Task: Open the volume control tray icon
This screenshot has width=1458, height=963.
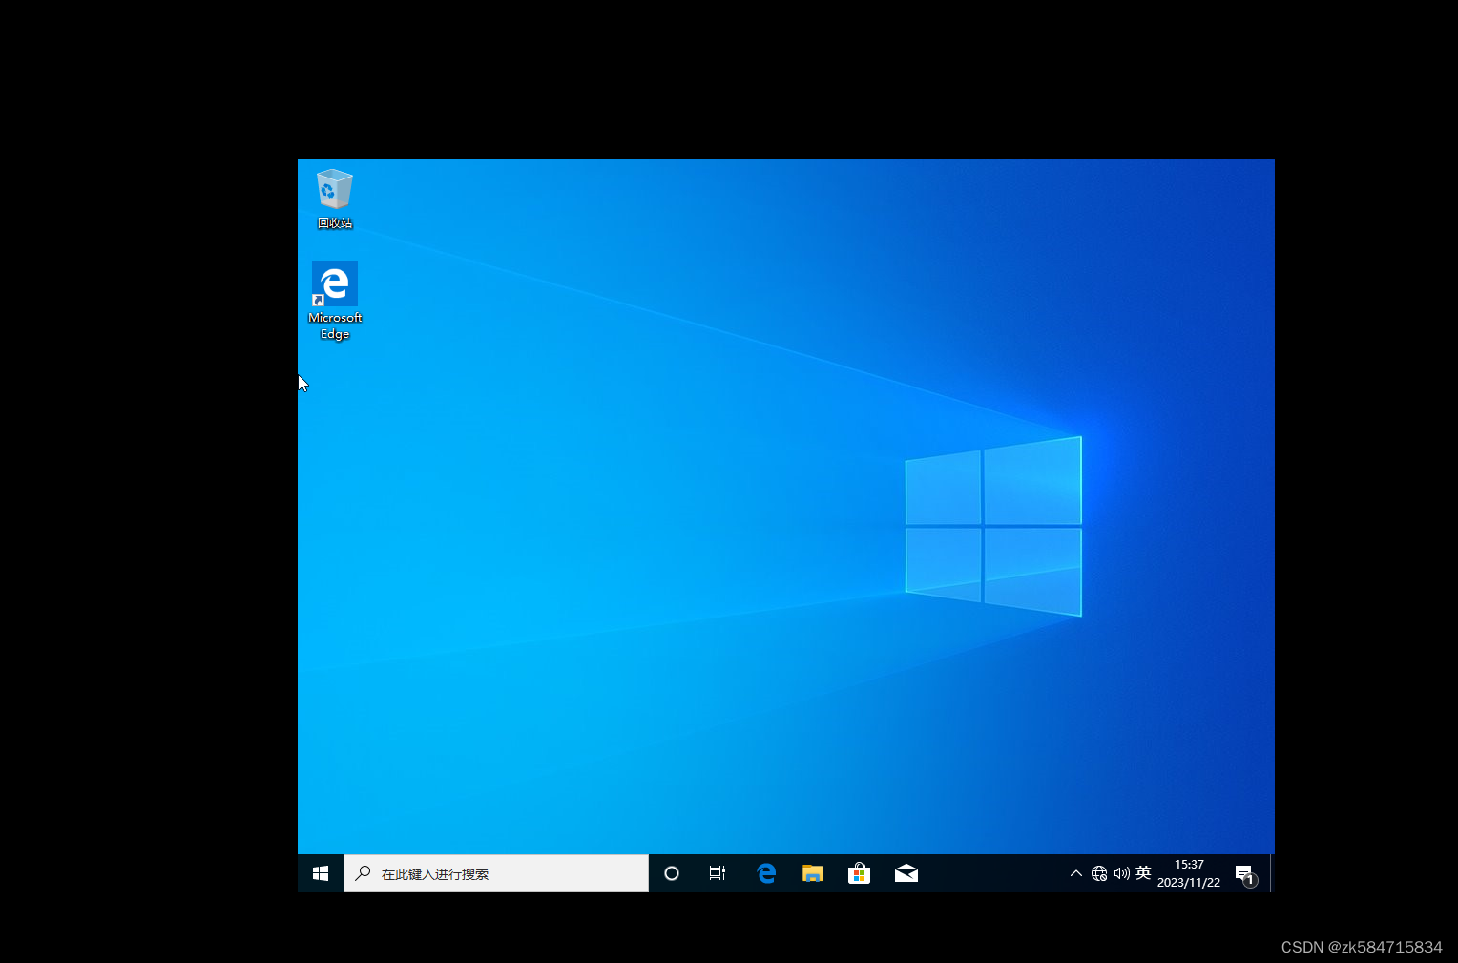Action: pos(1121,873)
